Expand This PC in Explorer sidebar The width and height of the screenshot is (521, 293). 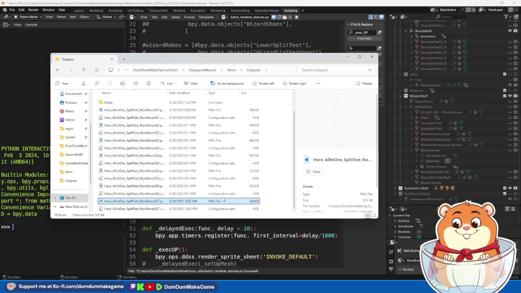pyautogui.click(x=55, y=198)
